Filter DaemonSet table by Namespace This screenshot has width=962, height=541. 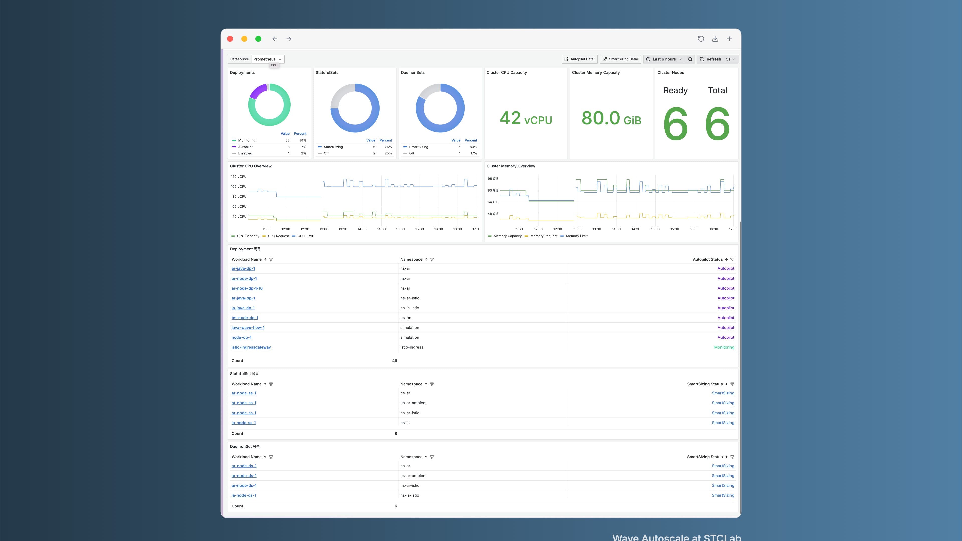click(x=432, y=457)
